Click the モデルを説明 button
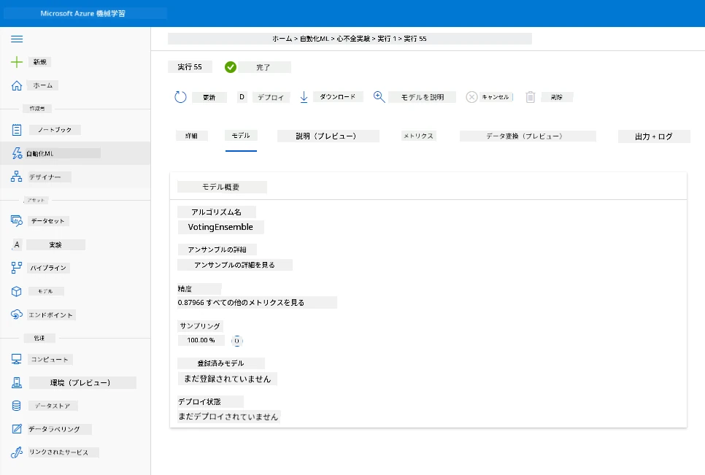The width and height of the screenshot is (705, 475). pyautogui.click(x=422, y=97)
